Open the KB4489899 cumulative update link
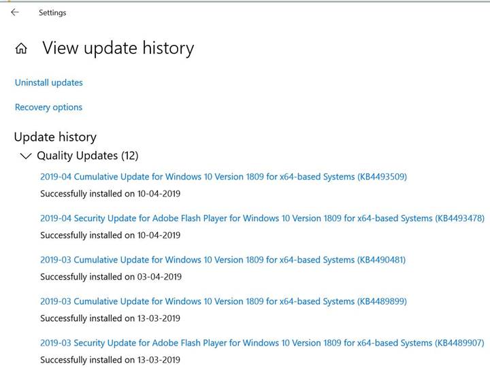Screen dimensions: 490x368 [223, 301]
